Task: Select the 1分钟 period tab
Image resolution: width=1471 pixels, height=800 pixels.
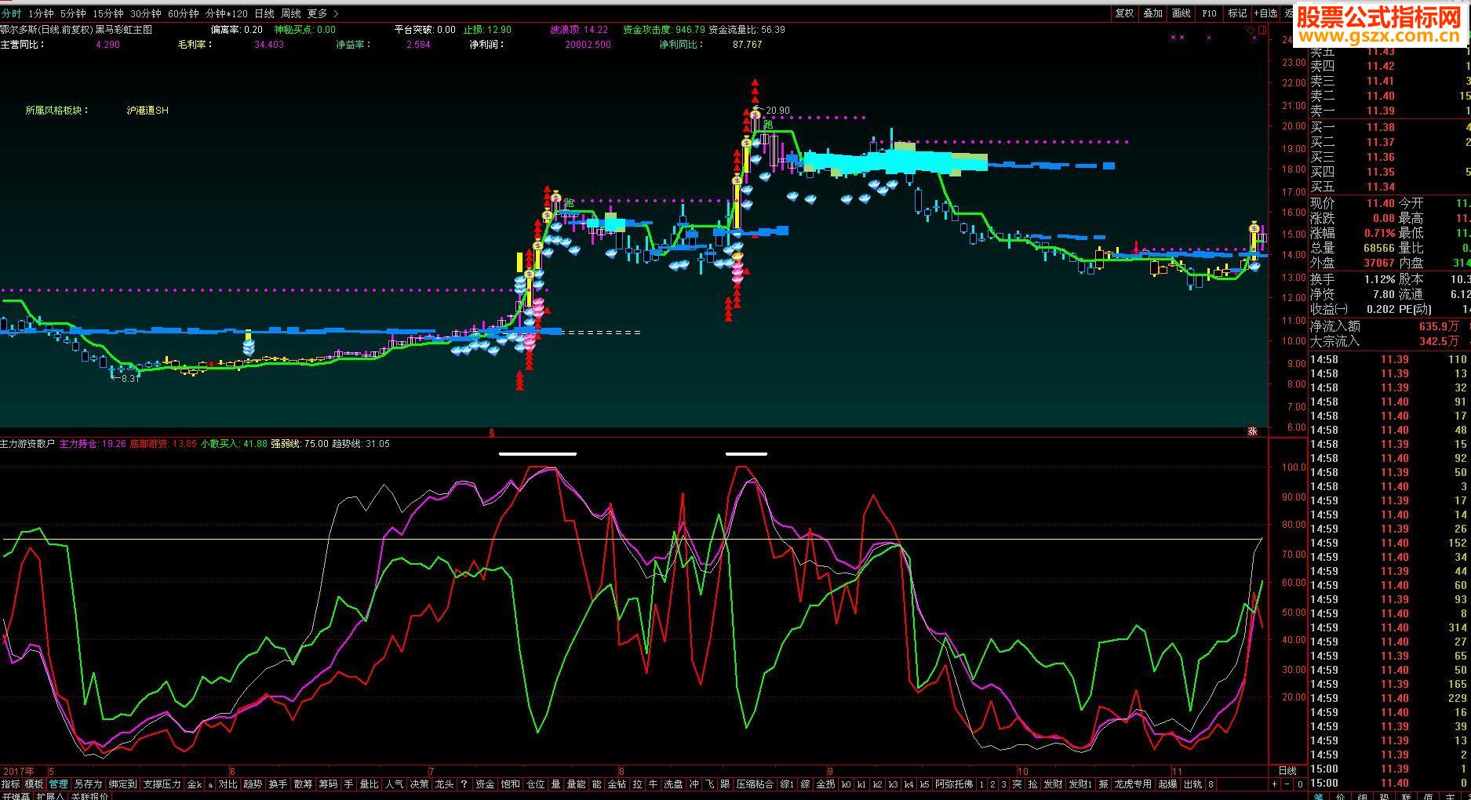Action: coord(41,13)
